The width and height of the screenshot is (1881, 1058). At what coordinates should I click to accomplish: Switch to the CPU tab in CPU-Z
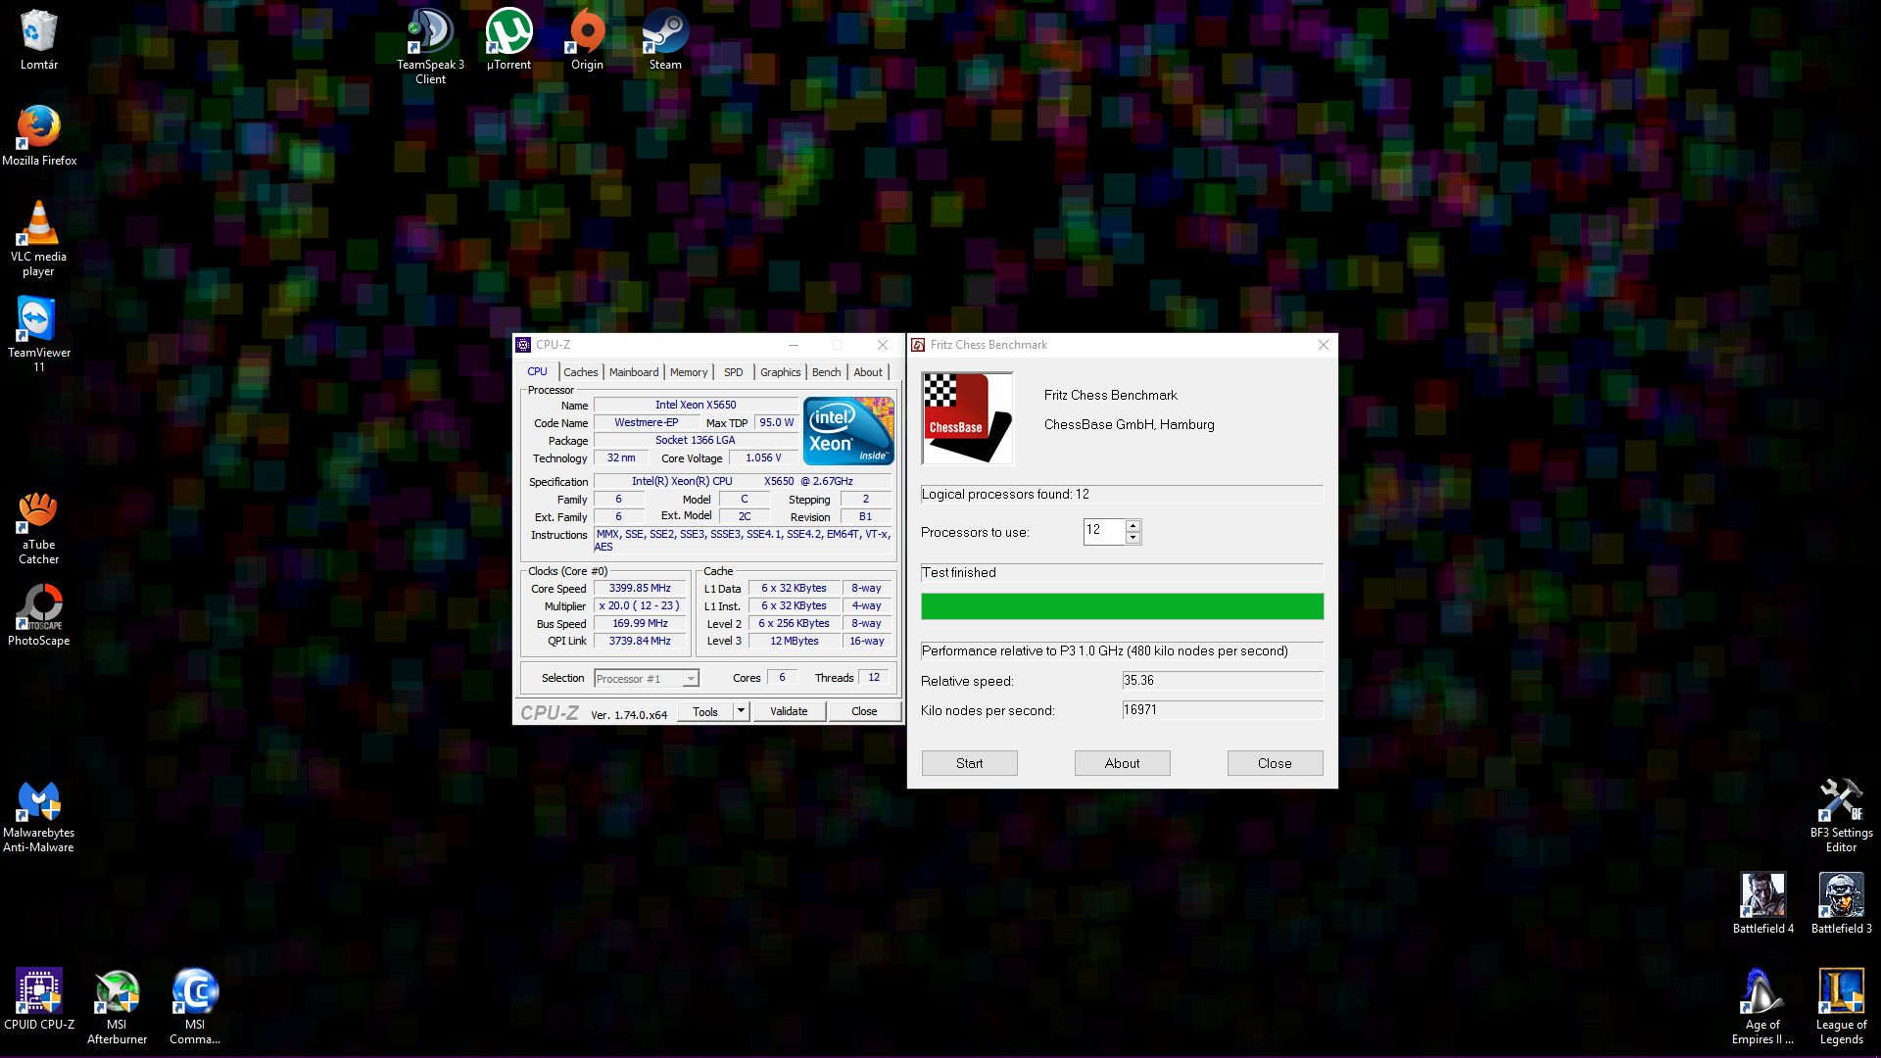tap(537, 371)
